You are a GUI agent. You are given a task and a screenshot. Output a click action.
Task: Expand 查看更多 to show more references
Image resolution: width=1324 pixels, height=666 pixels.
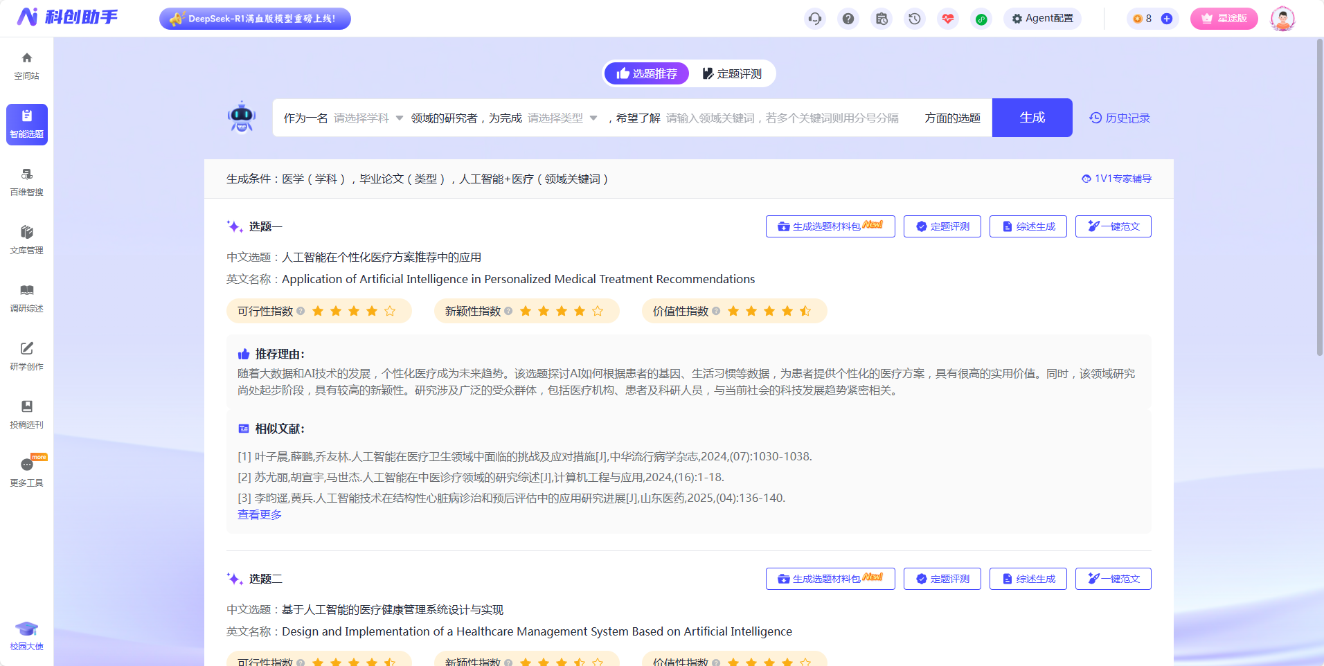point(259,514)
